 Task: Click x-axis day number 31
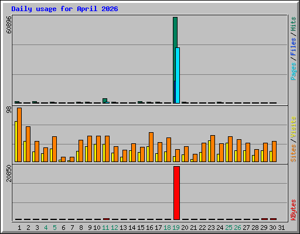(281, 228)
